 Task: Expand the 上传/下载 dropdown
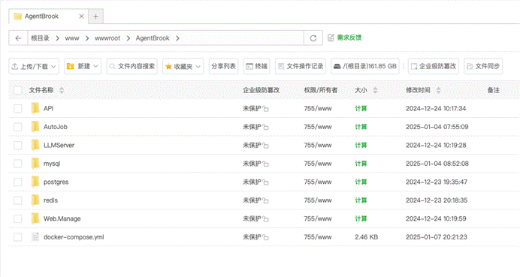click(x=34, y=66)
